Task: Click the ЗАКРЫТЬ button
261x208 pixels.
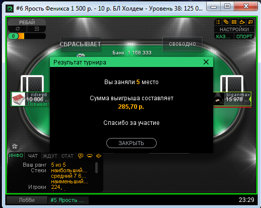Action: [x=132, y=143]
